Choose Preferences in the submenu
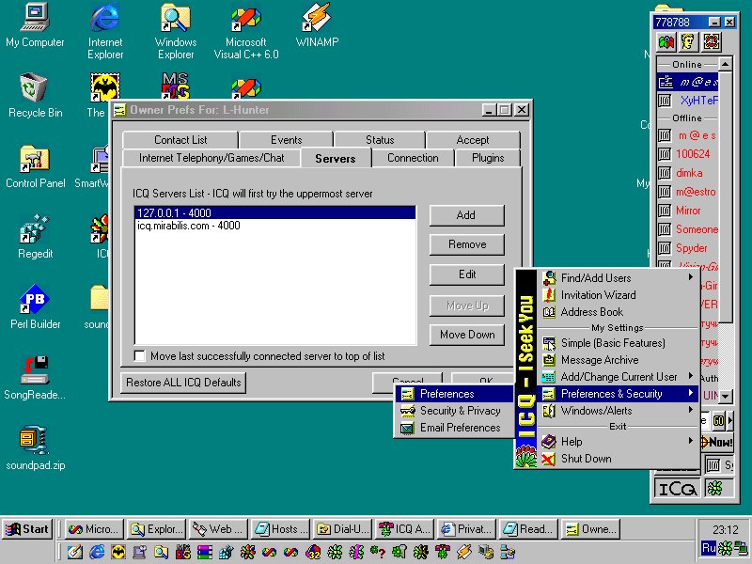 (x=454, y=394)
